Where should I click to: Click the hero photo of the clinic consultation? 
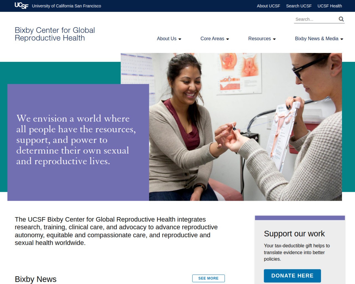(245, 127)
